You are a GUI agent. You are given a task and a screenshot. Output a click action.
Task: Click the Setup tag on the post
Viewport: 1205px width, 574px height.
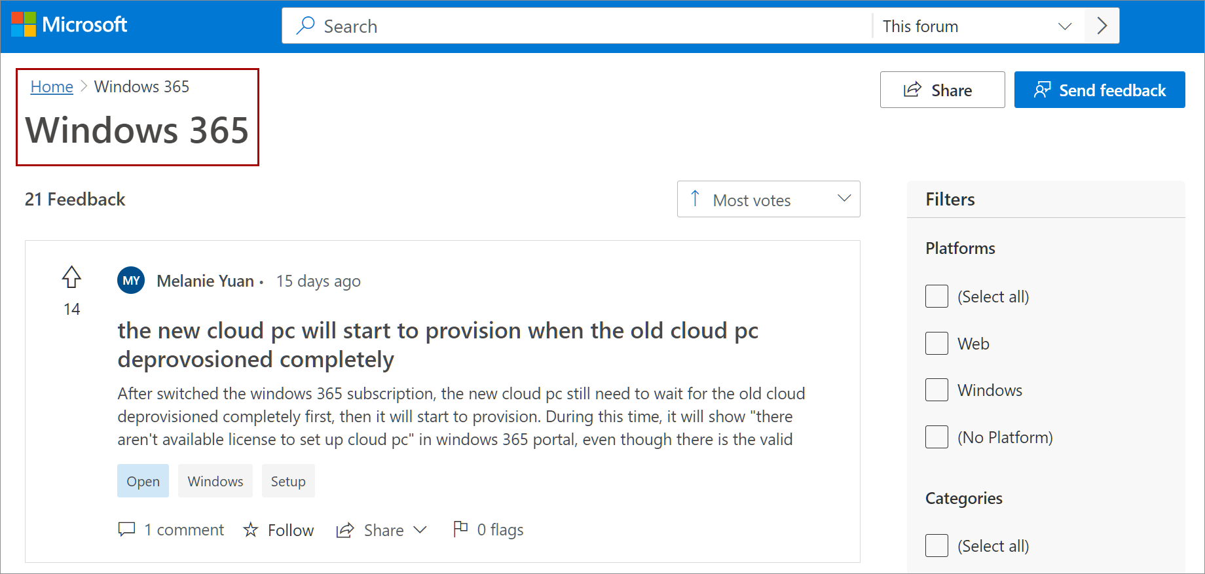click(288, 481)
